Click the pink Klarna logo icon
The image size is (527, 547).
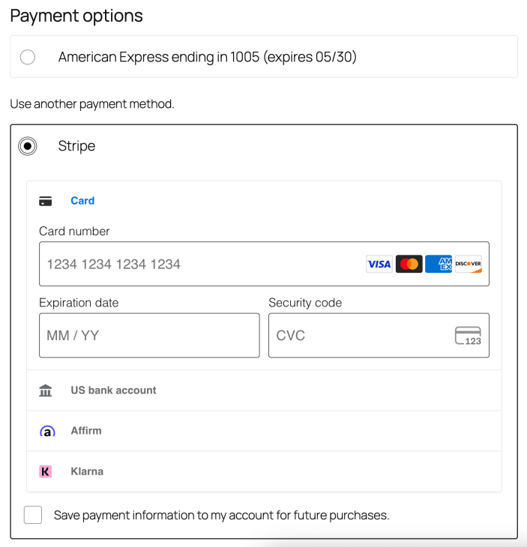(x=46, y=471)
